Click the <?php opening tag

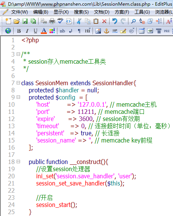[30, 40]
